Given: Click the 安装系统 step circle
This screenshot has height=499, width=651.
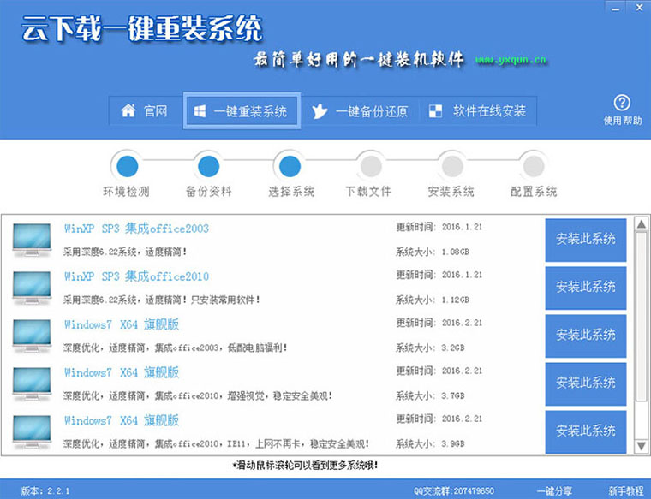Looking at the screenshot, I should click(x=451, y=163).
